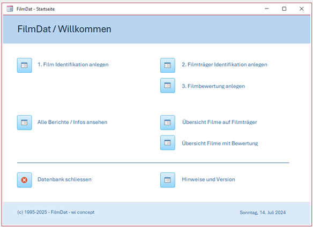Click the form icon beside Film Identifikation anlegen

24,65
